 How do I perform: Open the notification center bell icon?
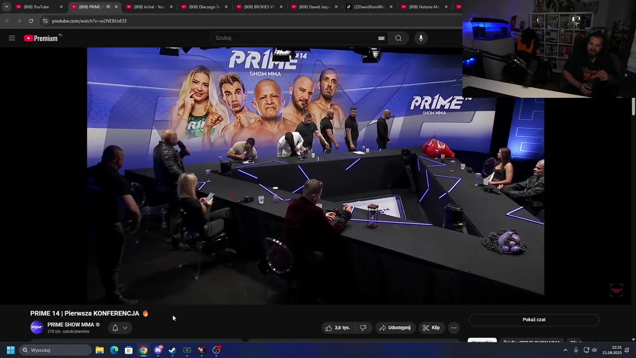tap(627, 350)
